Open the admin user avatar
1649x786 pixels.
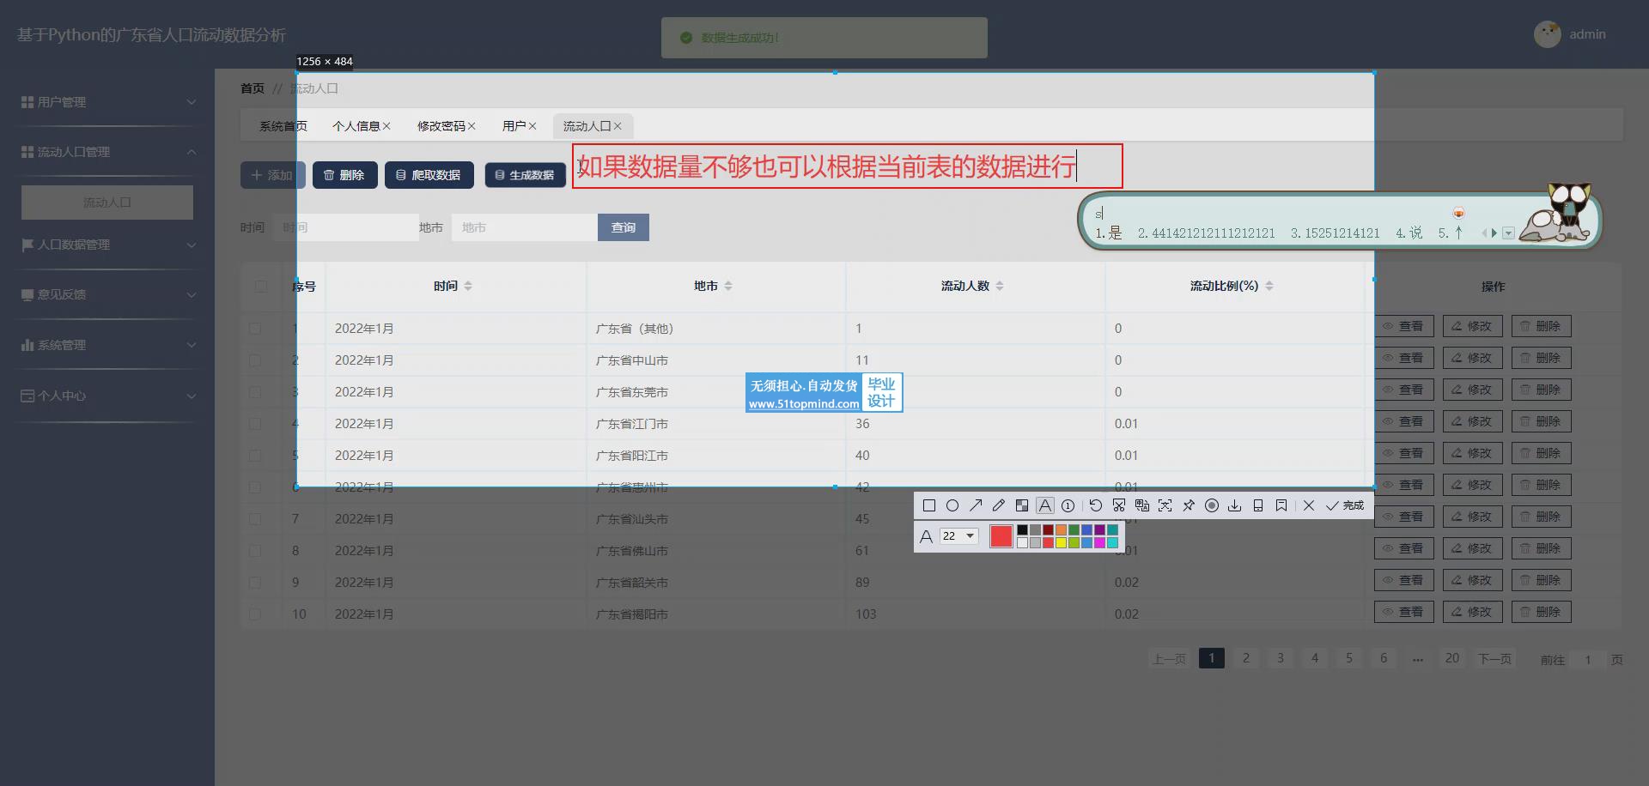coord(1547,34)
